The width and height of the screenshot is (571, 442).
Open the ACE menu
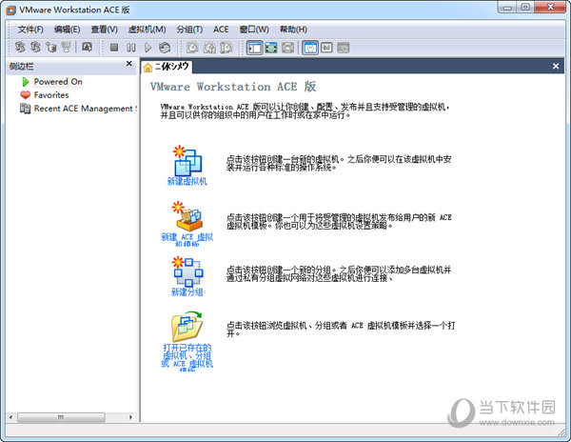(x=221, y=30)
